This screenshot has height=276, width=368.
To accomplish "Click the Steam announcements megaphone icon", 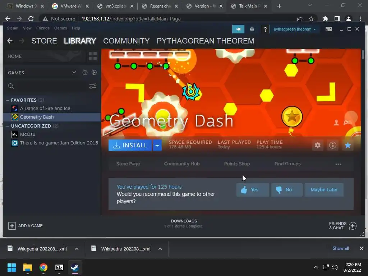I will pyautogui.click(x=238, y=29).
